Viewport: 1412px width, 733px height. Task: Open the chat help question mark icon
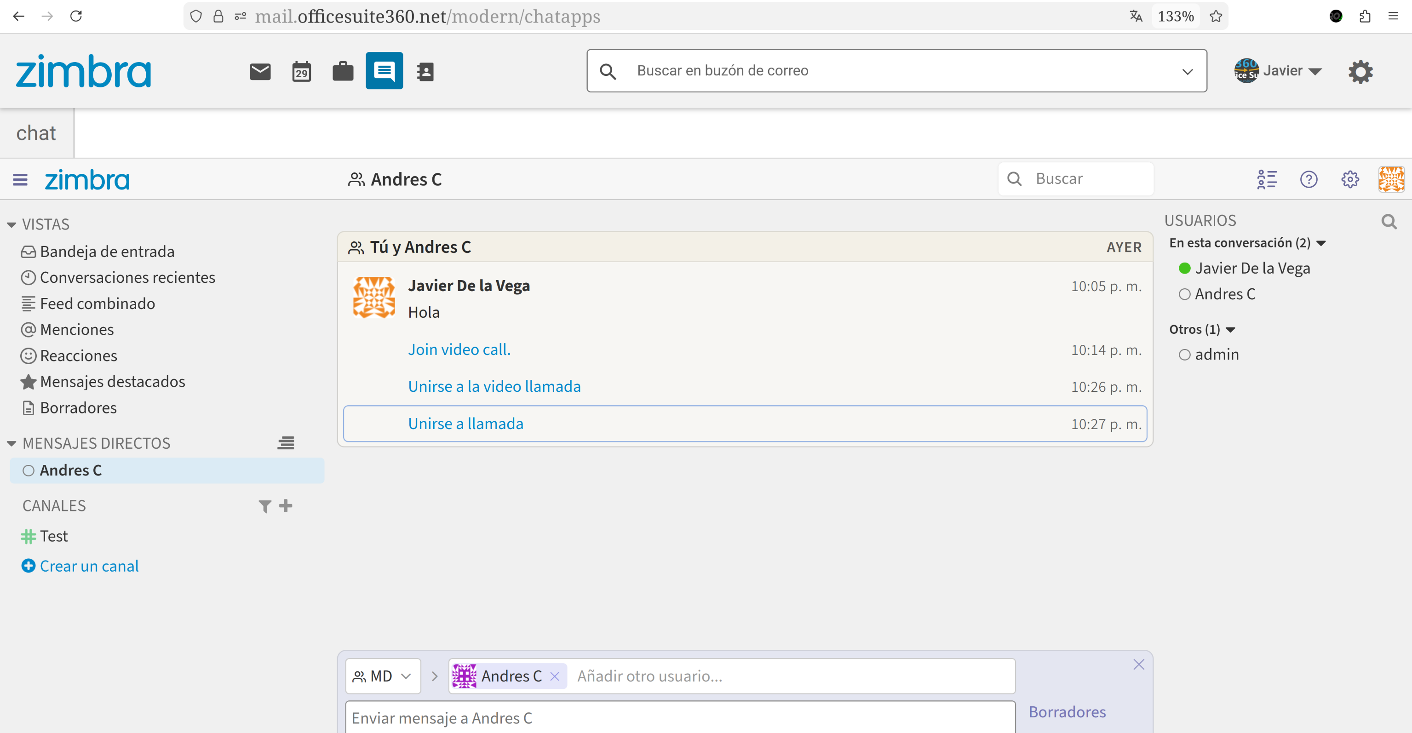tap(1309, 179)
